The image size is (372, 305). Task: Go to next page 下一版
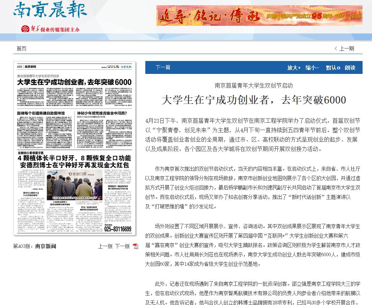(x=122, y=246)
